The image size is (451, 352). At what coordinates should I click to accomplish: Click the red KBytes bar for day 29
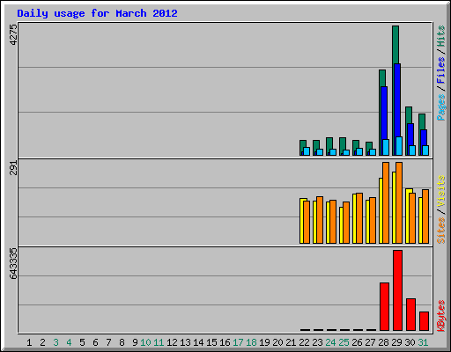pyautogui.click(x=397, y=290)
